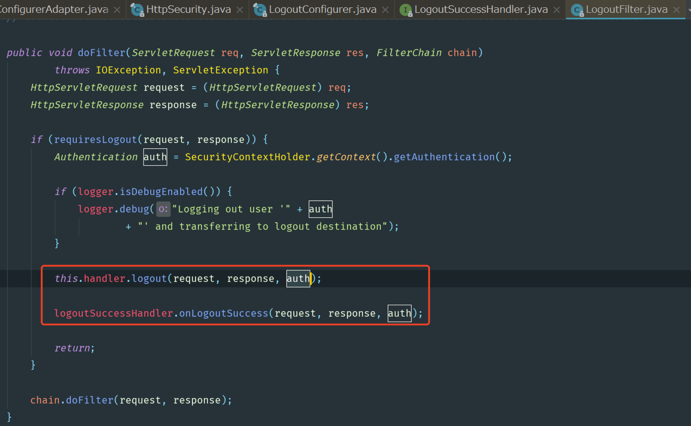Close the ConfigurerAdapter.java tab
The height and width of the screenshot is (426, 691).
[117, 10]
